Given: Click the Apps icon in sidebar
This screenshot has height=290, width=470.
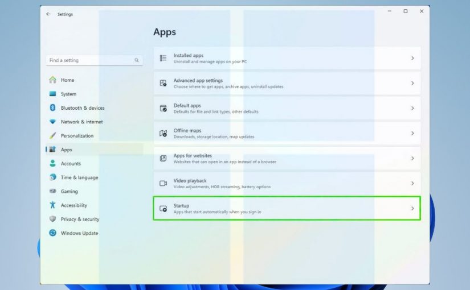Looking at the screenshot, I should click(53, 150).
